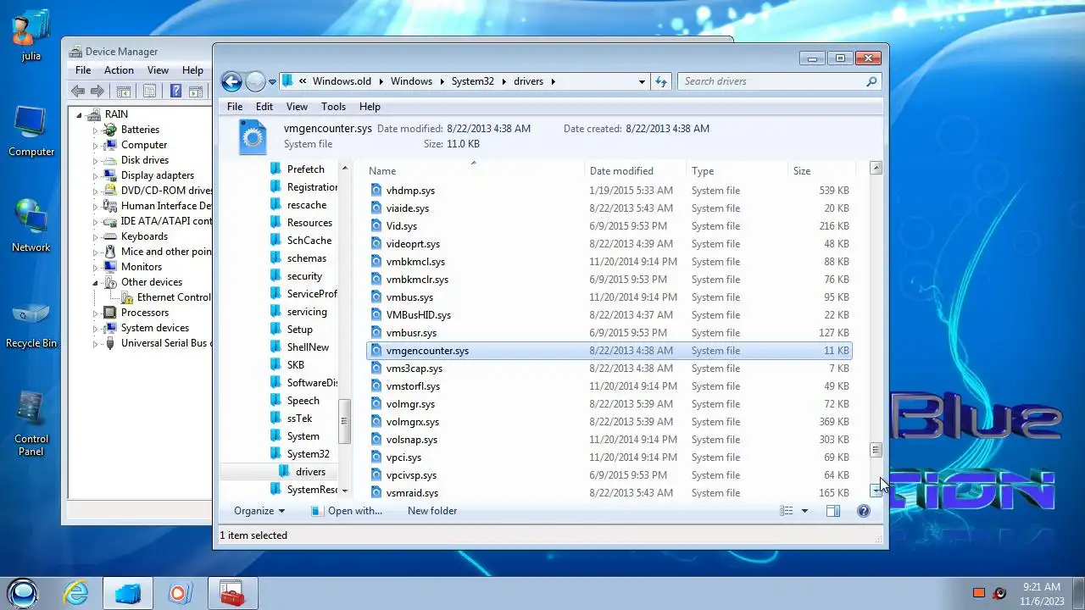Click the System32 breadcrumb segment
Viewport: 1085px width, 610px height.
pyautogui.click(x=472, y=81)
